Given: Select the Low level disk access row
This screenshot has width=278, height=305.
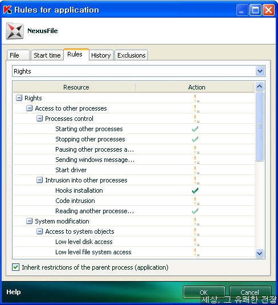Looking at the screenshot, I should click(134, 242).
